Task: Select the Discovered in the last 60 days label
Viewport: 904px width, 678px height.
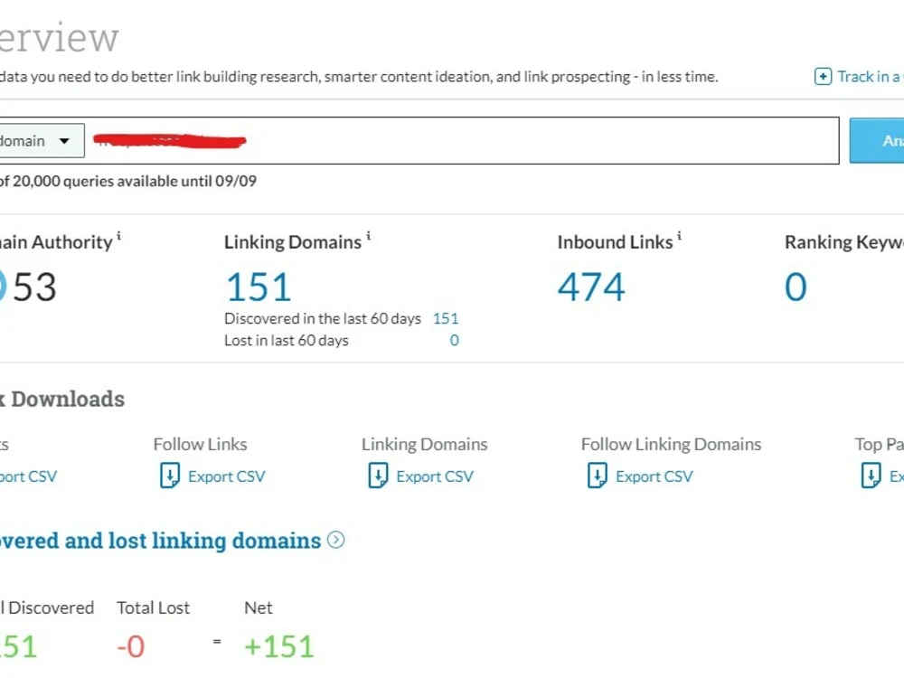Action: click(323, 319)
